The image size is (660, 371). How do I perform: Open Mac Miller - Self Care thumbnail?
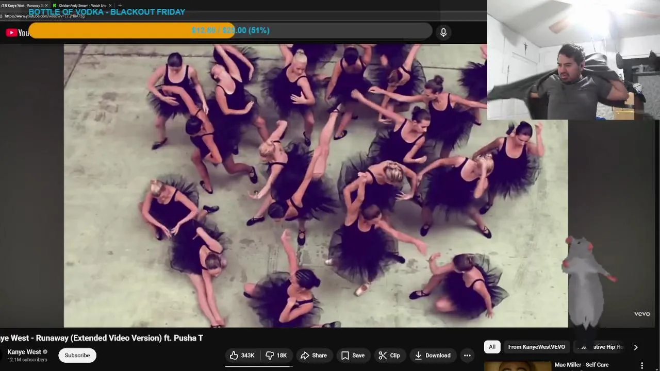pyautogui.click(x=517, y=366)
